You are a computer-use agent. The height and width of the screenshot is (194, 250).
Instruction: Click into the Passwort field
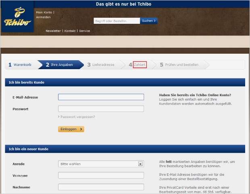coord(101,109)
